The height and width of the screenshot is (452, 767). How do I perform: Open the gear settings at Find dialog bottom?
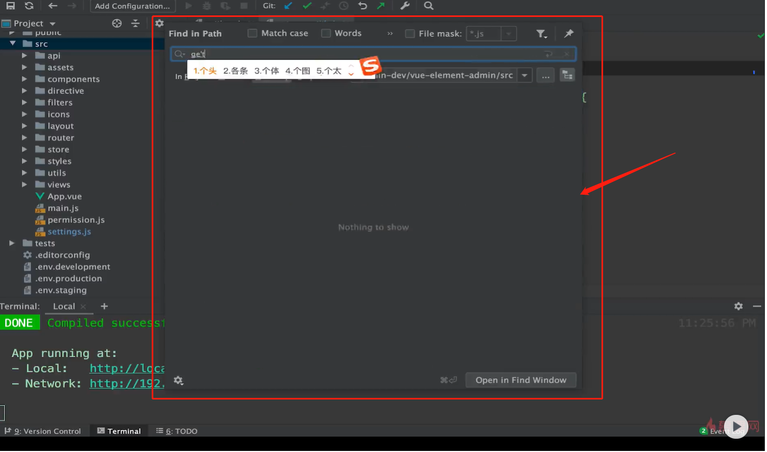pos(178,381)
